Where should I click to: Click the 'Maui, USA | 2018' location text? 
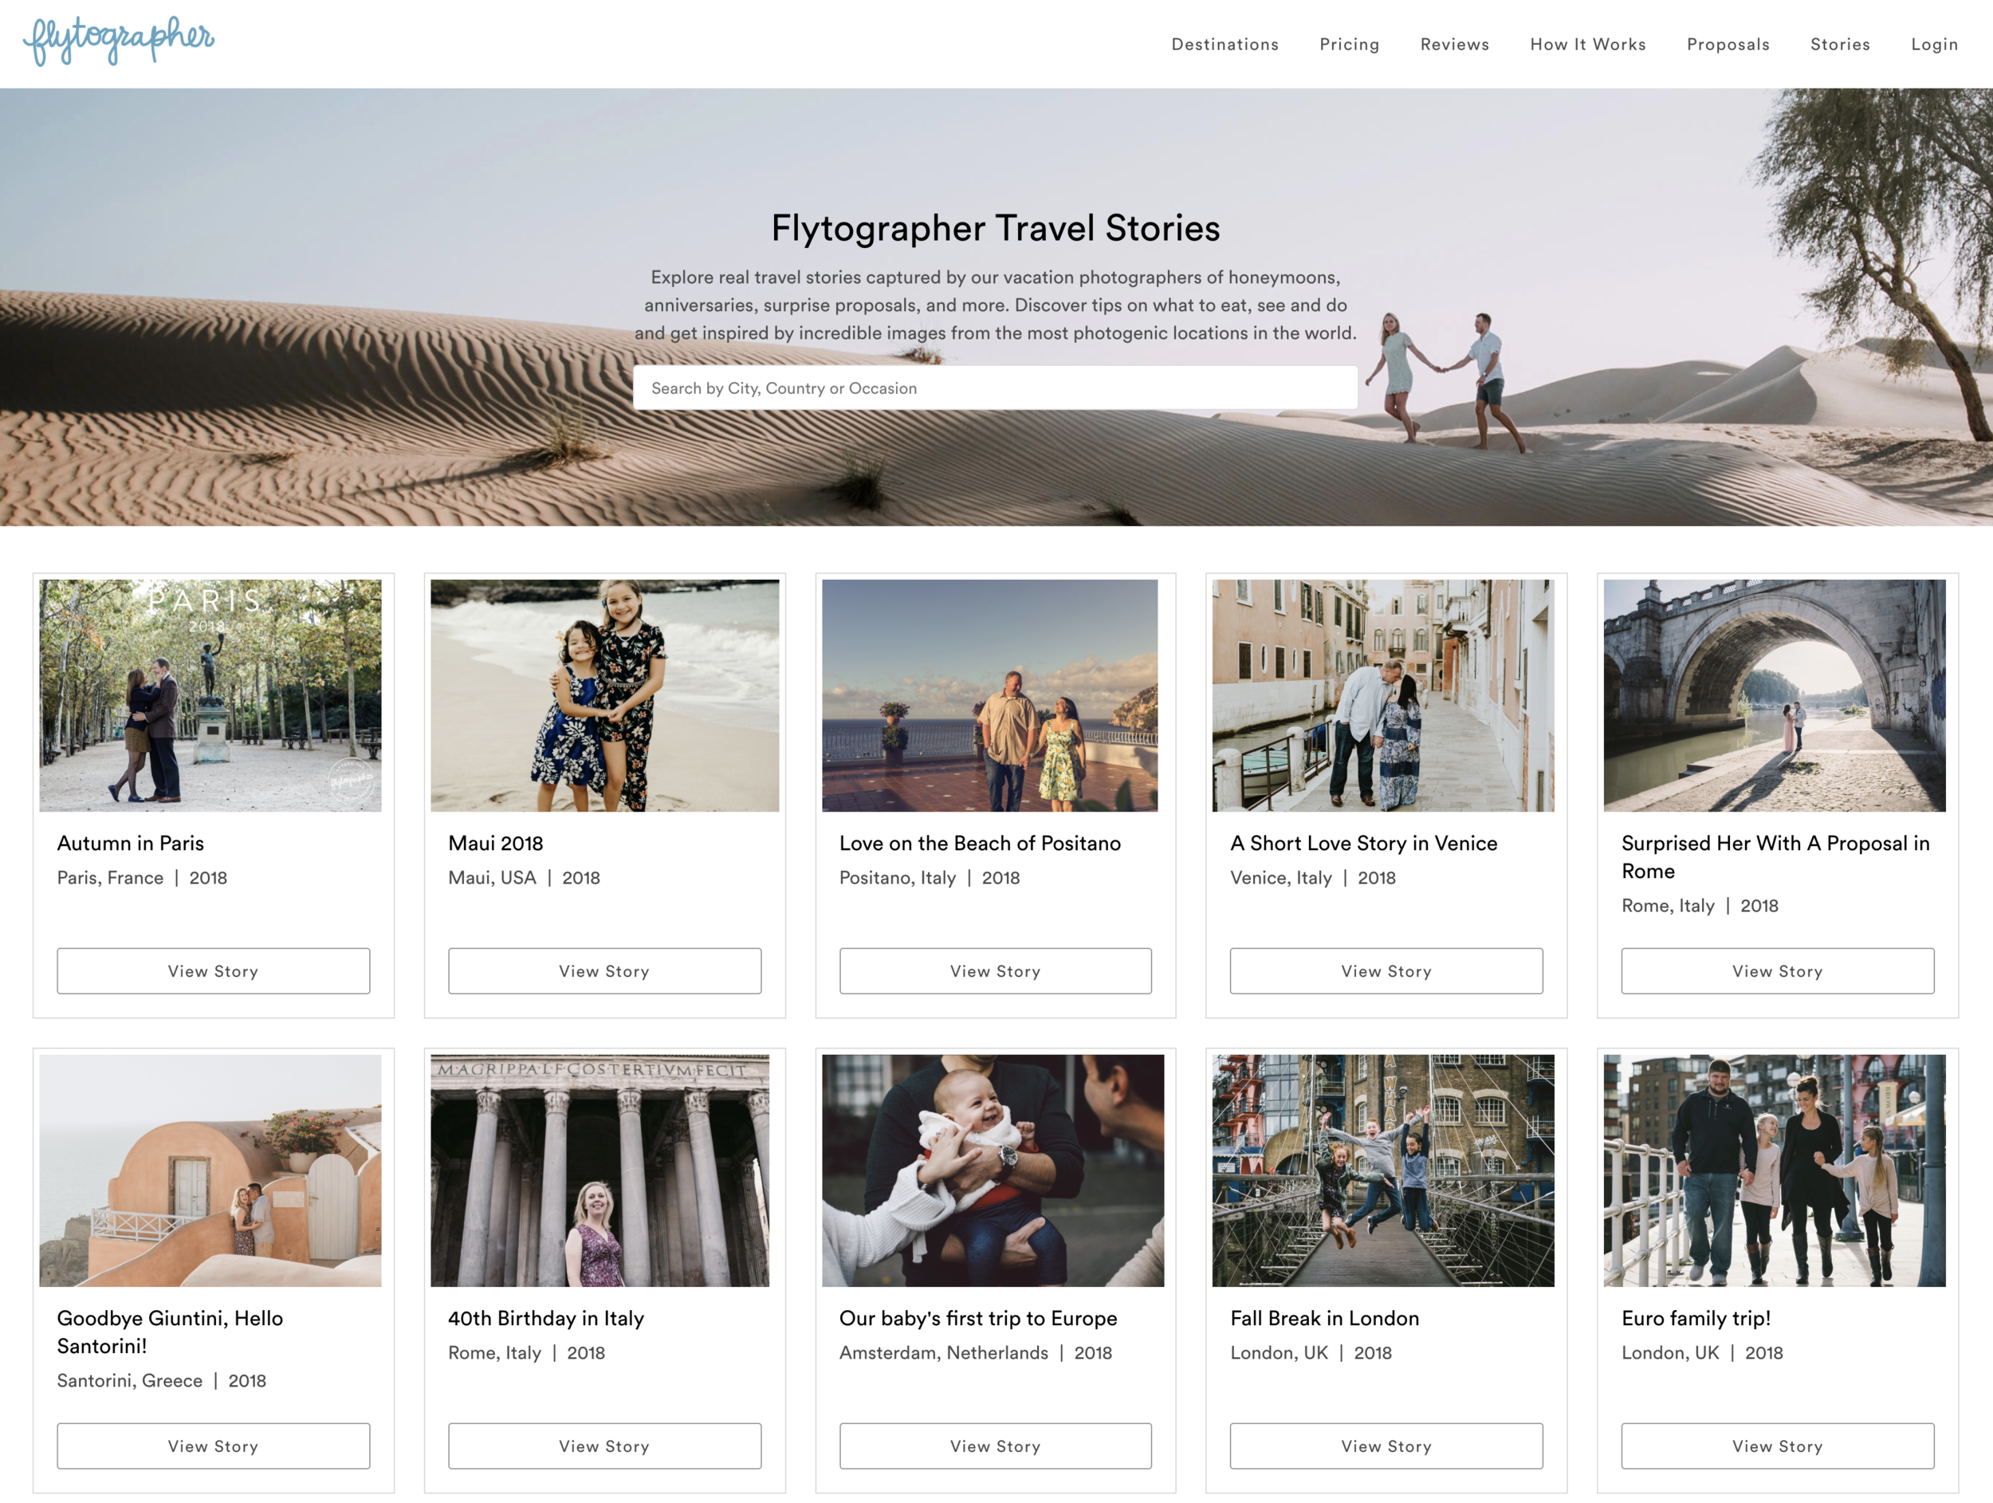point(525,878)
